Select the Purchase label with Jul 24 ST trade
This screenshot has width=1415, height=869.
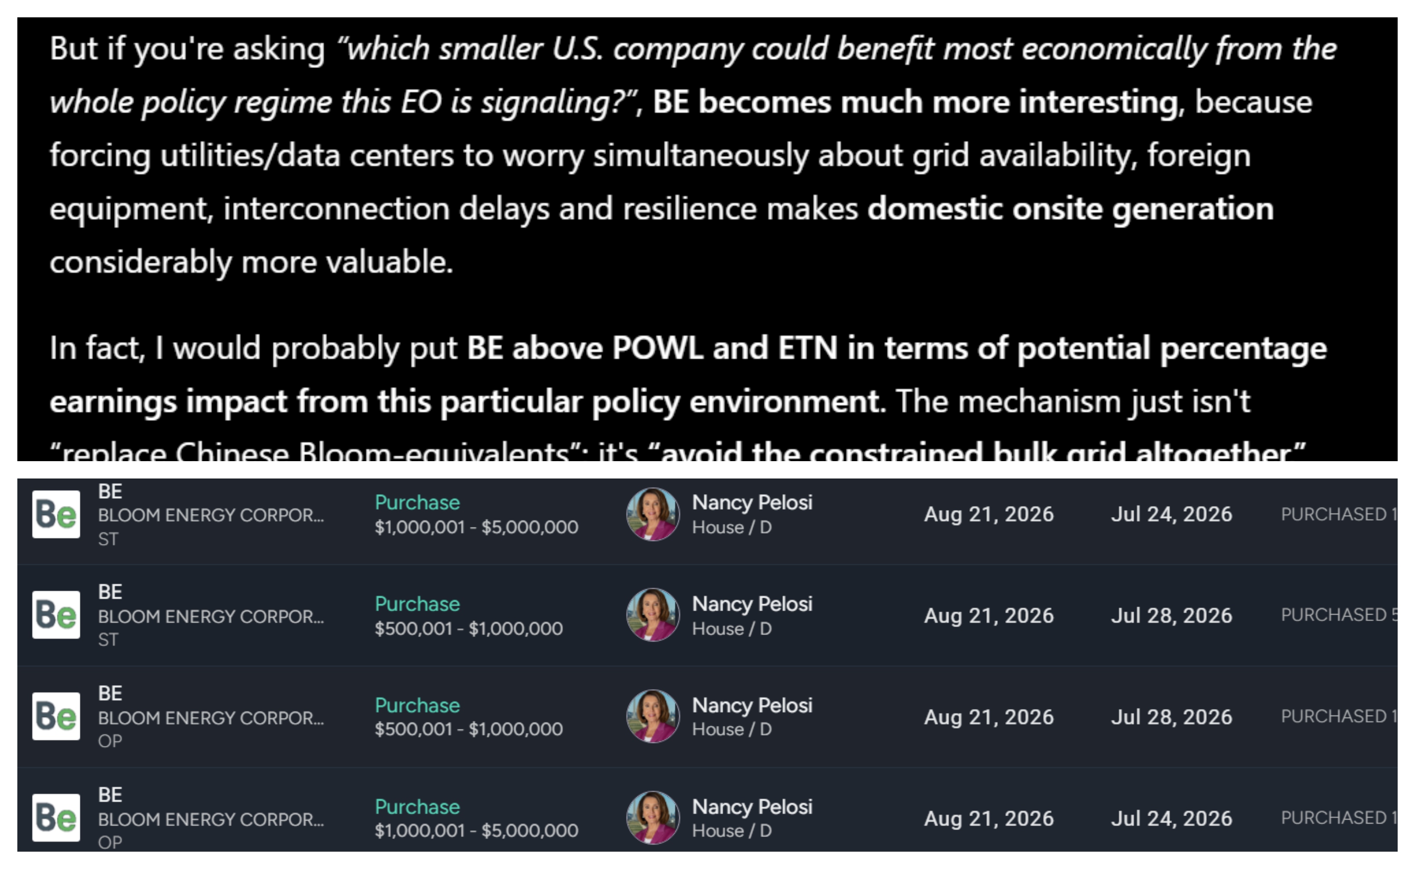(417, 502)
